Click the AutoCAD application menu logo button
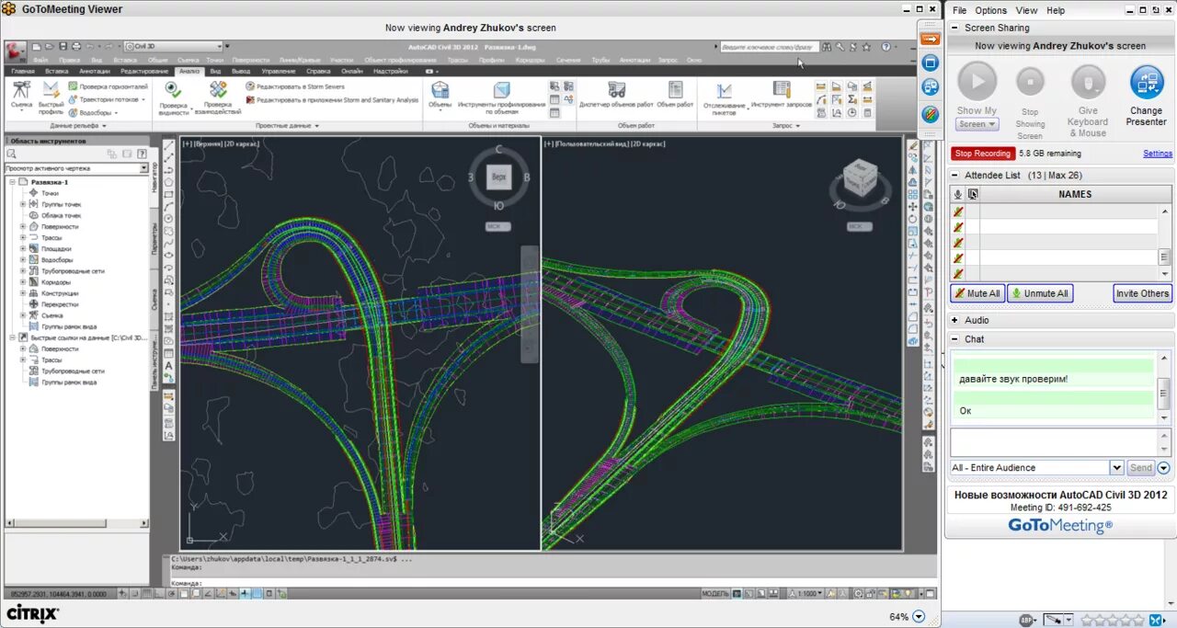Image resolution: width=1177 pixels, height=628 pixels. pyautogui.click(x=15, y=51)
